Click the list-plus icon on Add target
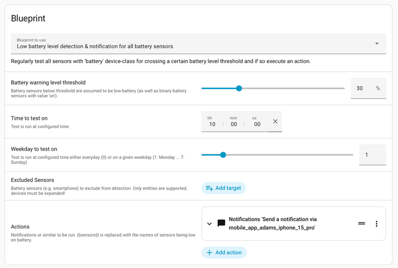Viewport: 398px width, 268px height. point(209,188)
